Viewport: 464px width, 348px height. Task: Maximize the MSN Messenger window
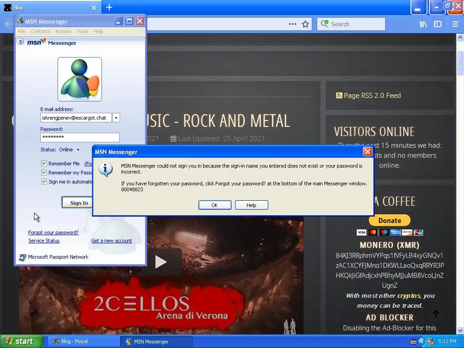(129, 21)
